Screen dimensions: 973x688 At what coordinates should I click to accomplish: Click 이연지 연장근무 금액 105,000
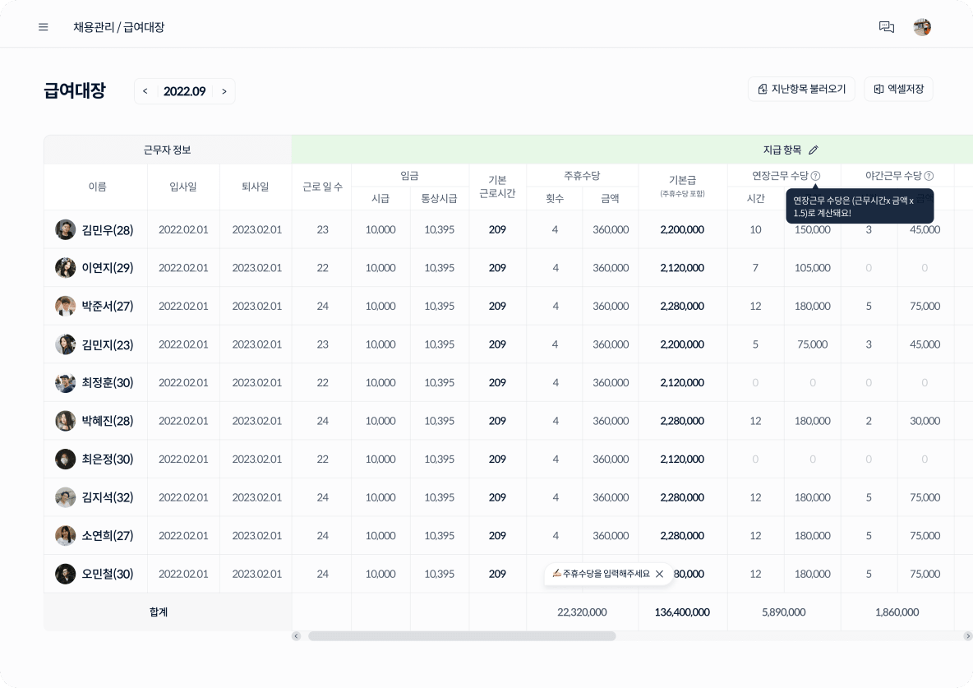(x=812, y=268)
